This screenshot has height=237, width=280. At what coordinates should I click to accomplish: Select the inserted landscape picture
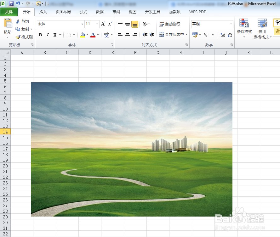[132, 149]
